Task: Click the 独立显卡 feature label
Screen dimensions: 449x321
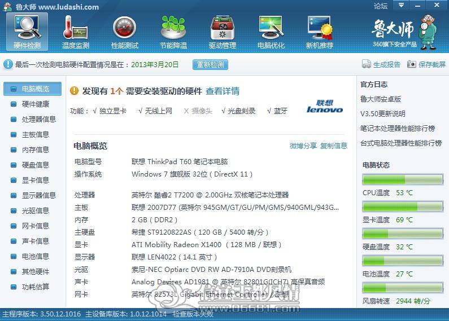Action: 112,111
